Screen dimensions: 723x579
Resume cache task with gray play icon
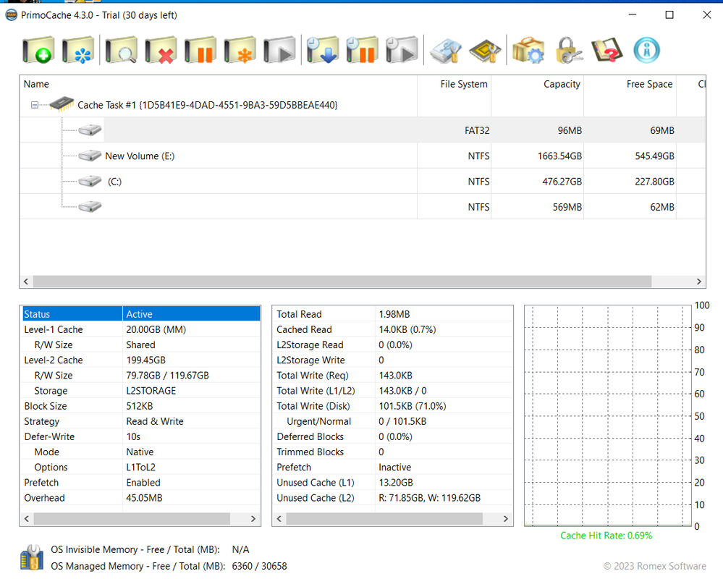pyautogui.click(x=279, y=50)
